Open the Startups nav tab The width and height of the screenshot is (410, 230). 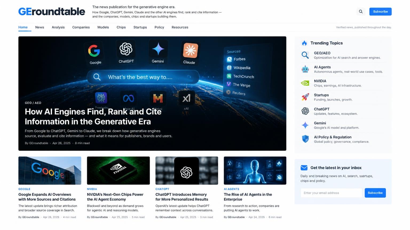coord(140,27)
